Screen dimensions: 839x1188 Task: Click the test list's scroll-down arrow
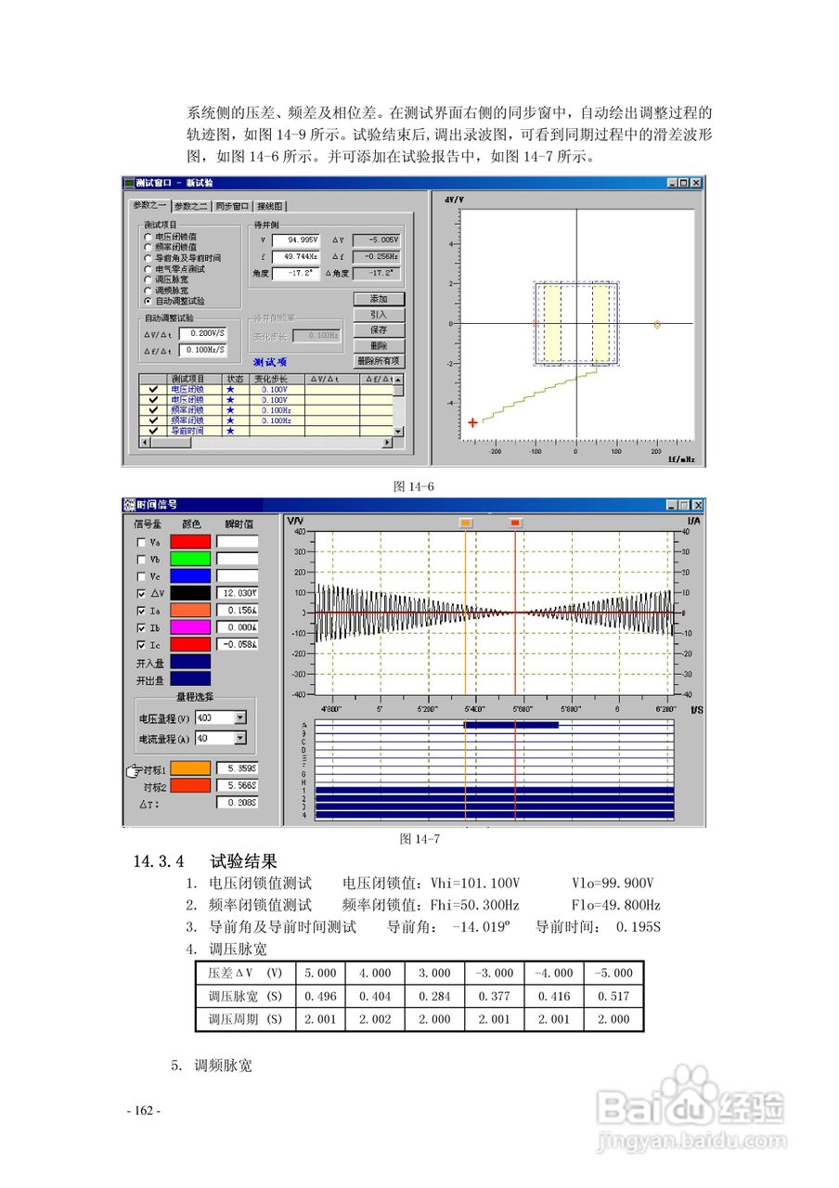point(399,432)
